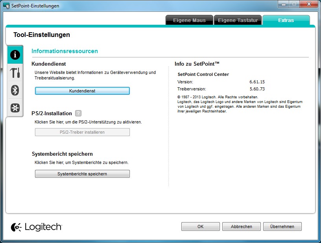Image resolution: width=321 pixels, height=243 pixels.
Task: Click the version number 6.61.15
Action: point(257,82)
